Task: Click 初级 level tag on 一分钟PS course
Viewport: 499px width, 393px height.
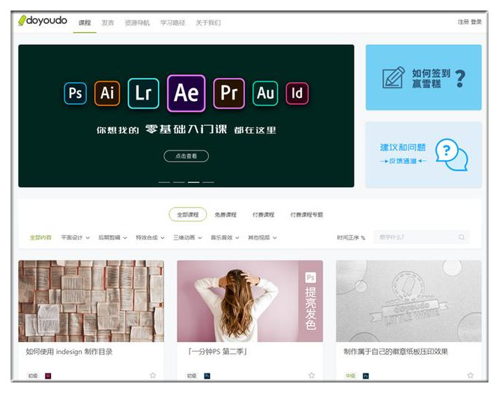Action: (x=192, y=376)
